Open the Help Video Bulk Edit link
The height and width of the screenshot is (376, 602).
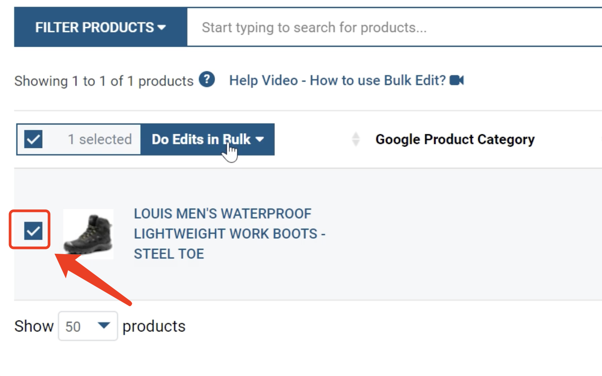click(337, 80)
